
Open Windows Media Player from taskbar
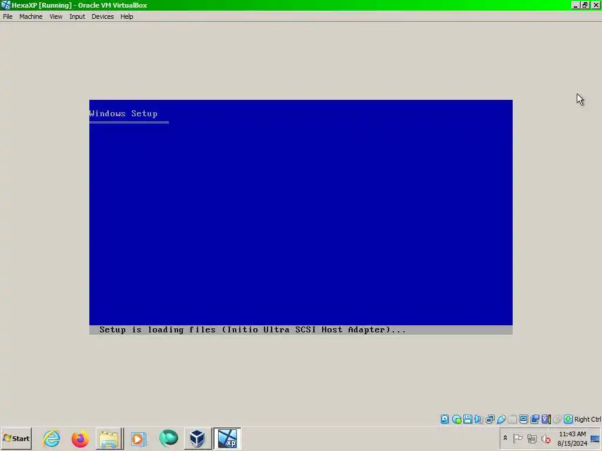tap(138, 439)
